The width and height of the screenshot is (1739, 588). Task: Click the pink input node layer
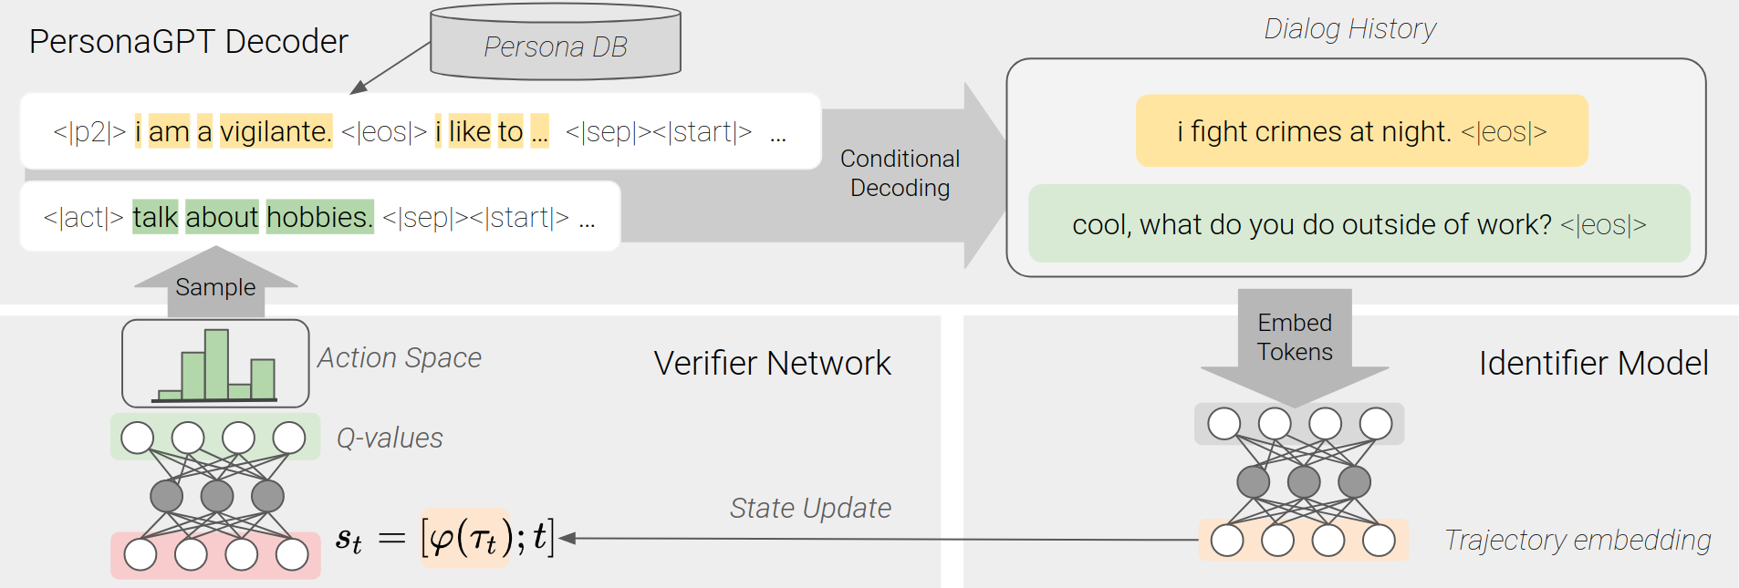(215, 554)
